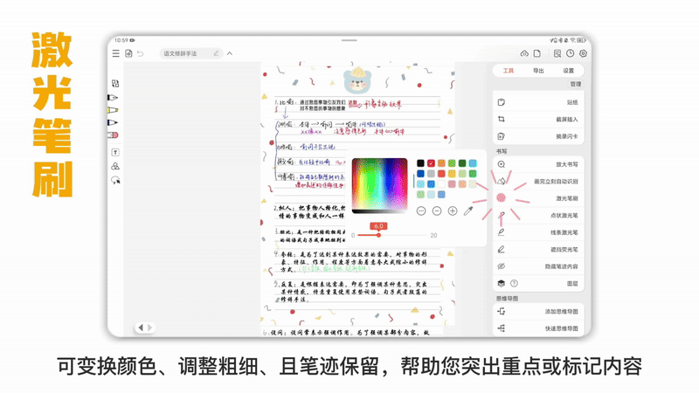
Task: Select the lasso selection tool
Action: pyautogui.click(x=114, y=180)
